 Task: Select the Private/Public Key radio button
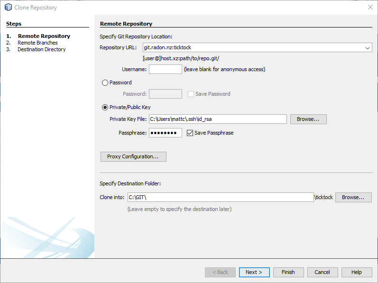(105, 107)
